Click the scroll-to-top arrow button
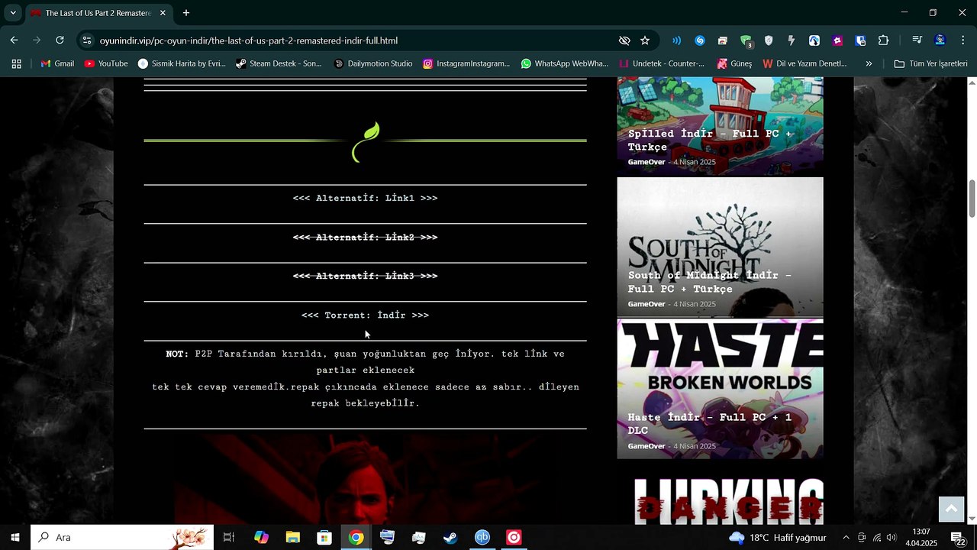 tap(951, 509)
